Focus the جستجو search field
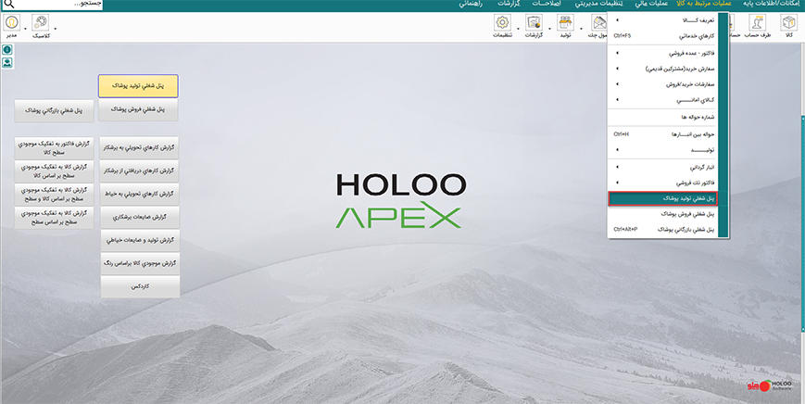The width and height of the screenshot is (805, 404). (60, 4)
